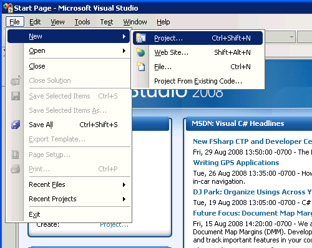Screen dimensions: 312x248
Task: Choose Exit from the File menu
Action: tap(69, 214)
